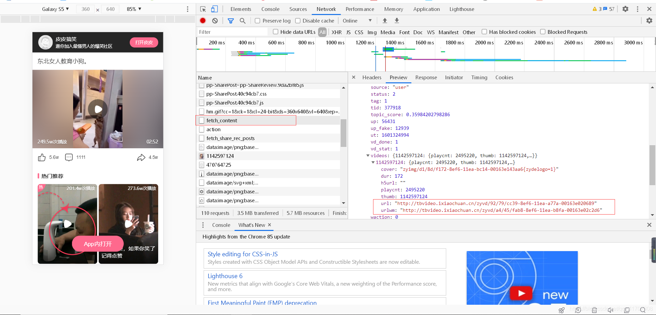Open the Response tab
656x315 pixels.
426,78
